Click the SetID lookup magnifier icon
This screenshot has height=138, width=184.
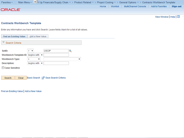70,51
